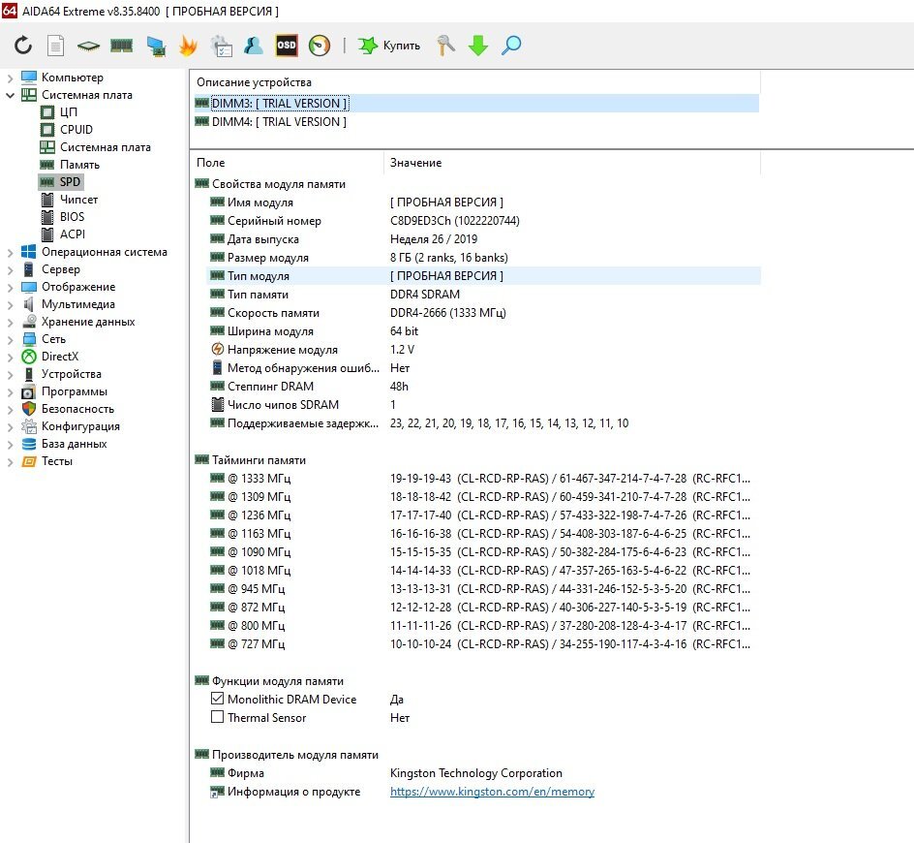Expand the Отображение tree node
Viewport: 914px width, 843px height.
coord(10,288)
